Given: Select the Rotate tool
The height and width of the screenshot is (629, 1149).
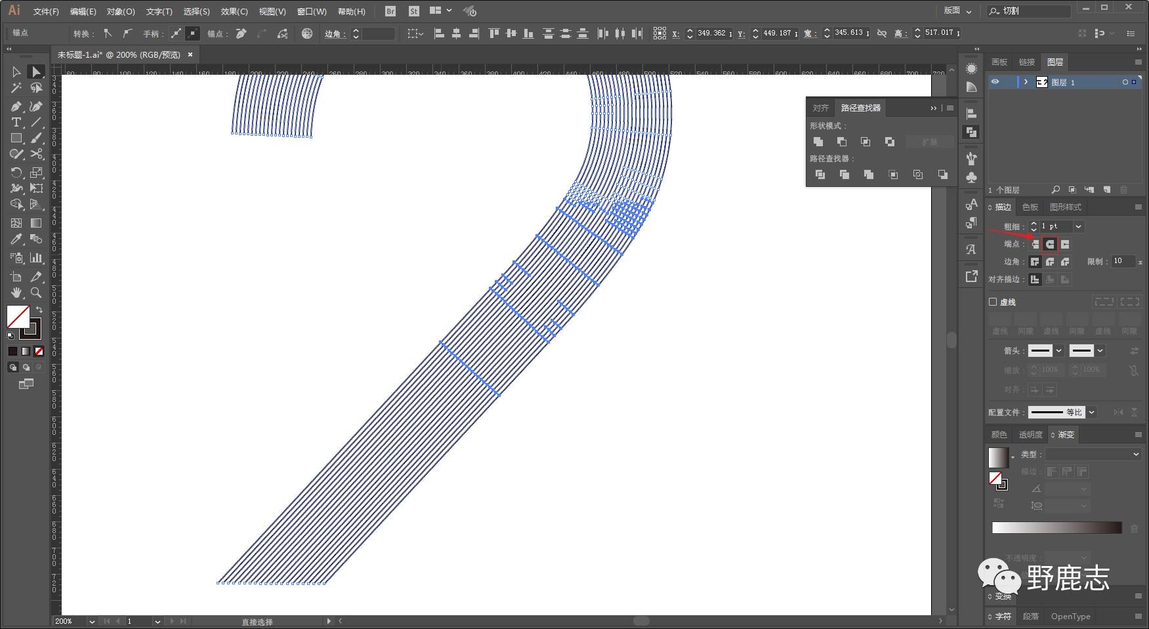Looking at the screenshot, I should click(x=16, y=172).
